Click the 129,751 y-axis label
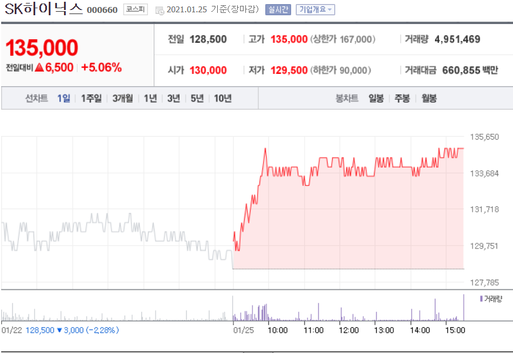 (x=484, y=246)
